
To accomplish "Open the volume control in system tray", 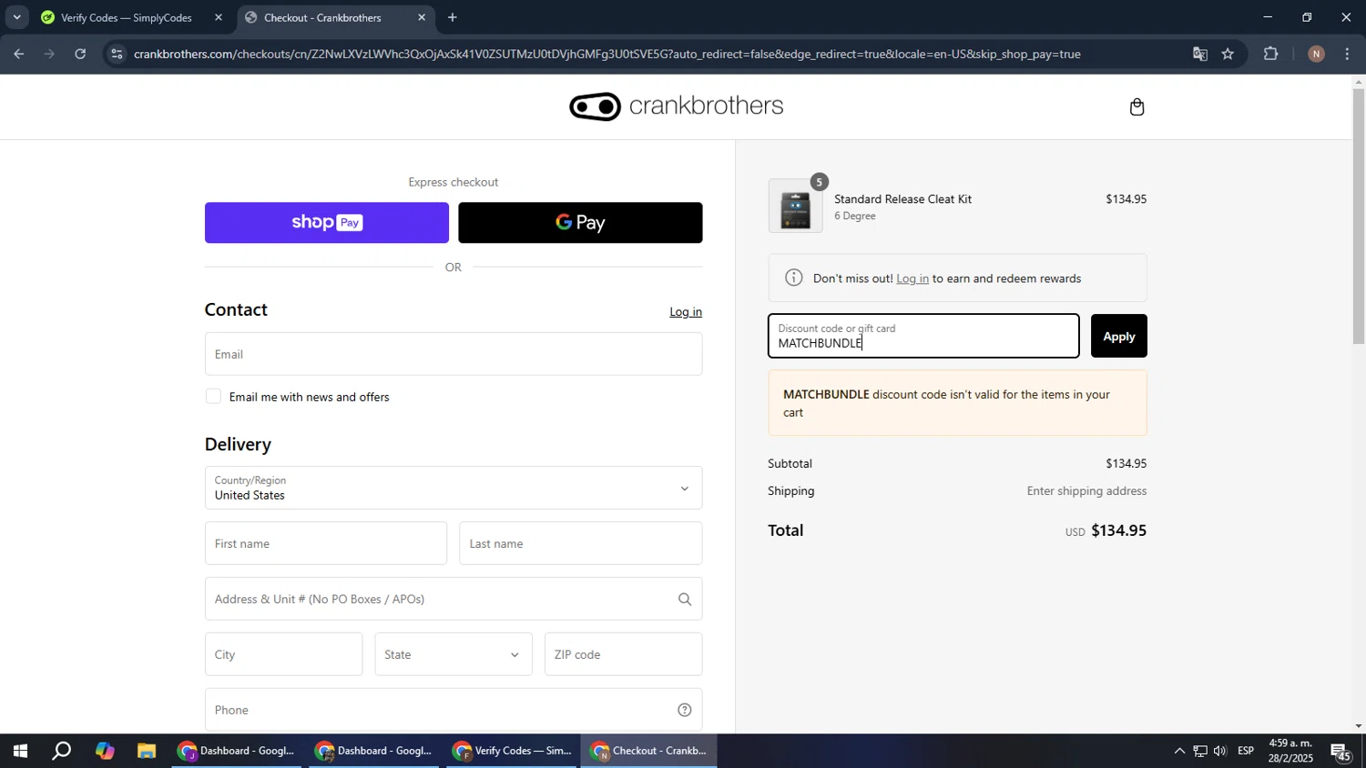I will [1220, 751].
